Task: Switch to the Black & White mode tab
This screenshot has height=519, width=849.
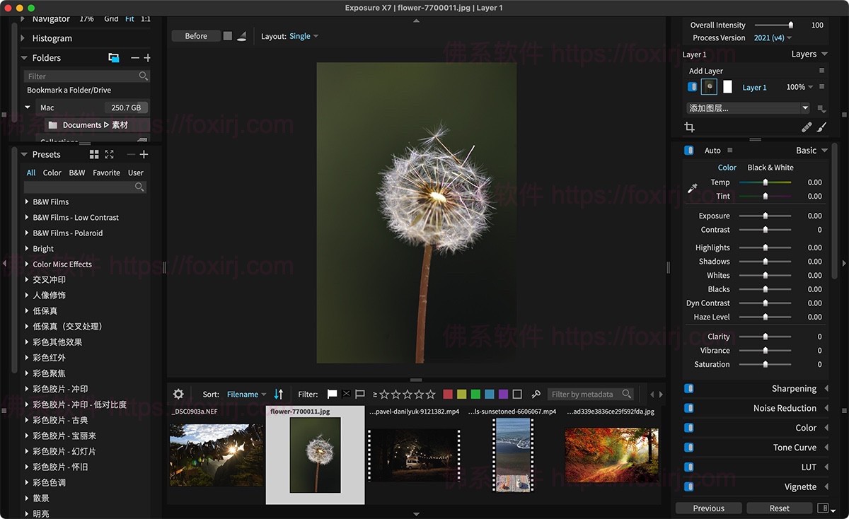Action: click(x=770, y=167)
